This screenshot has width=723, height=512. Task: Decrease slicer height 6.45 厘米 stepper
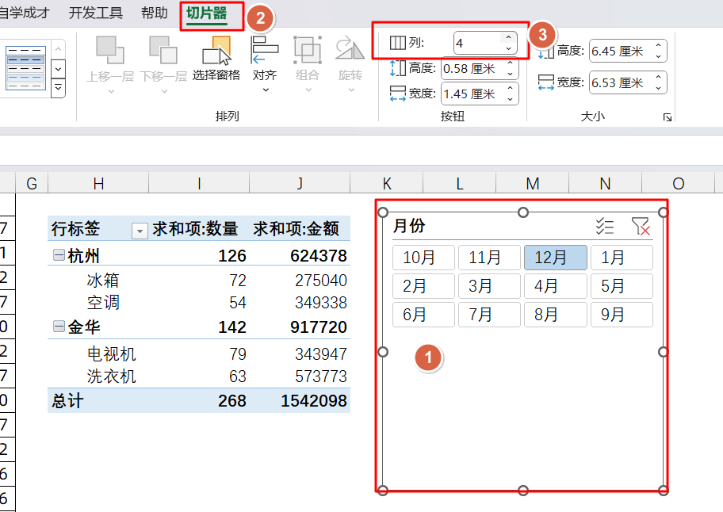(659, 56)
